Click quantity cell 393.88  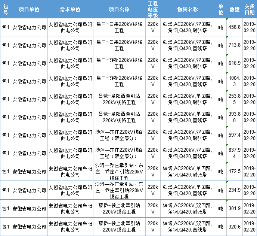pos(235,117)
